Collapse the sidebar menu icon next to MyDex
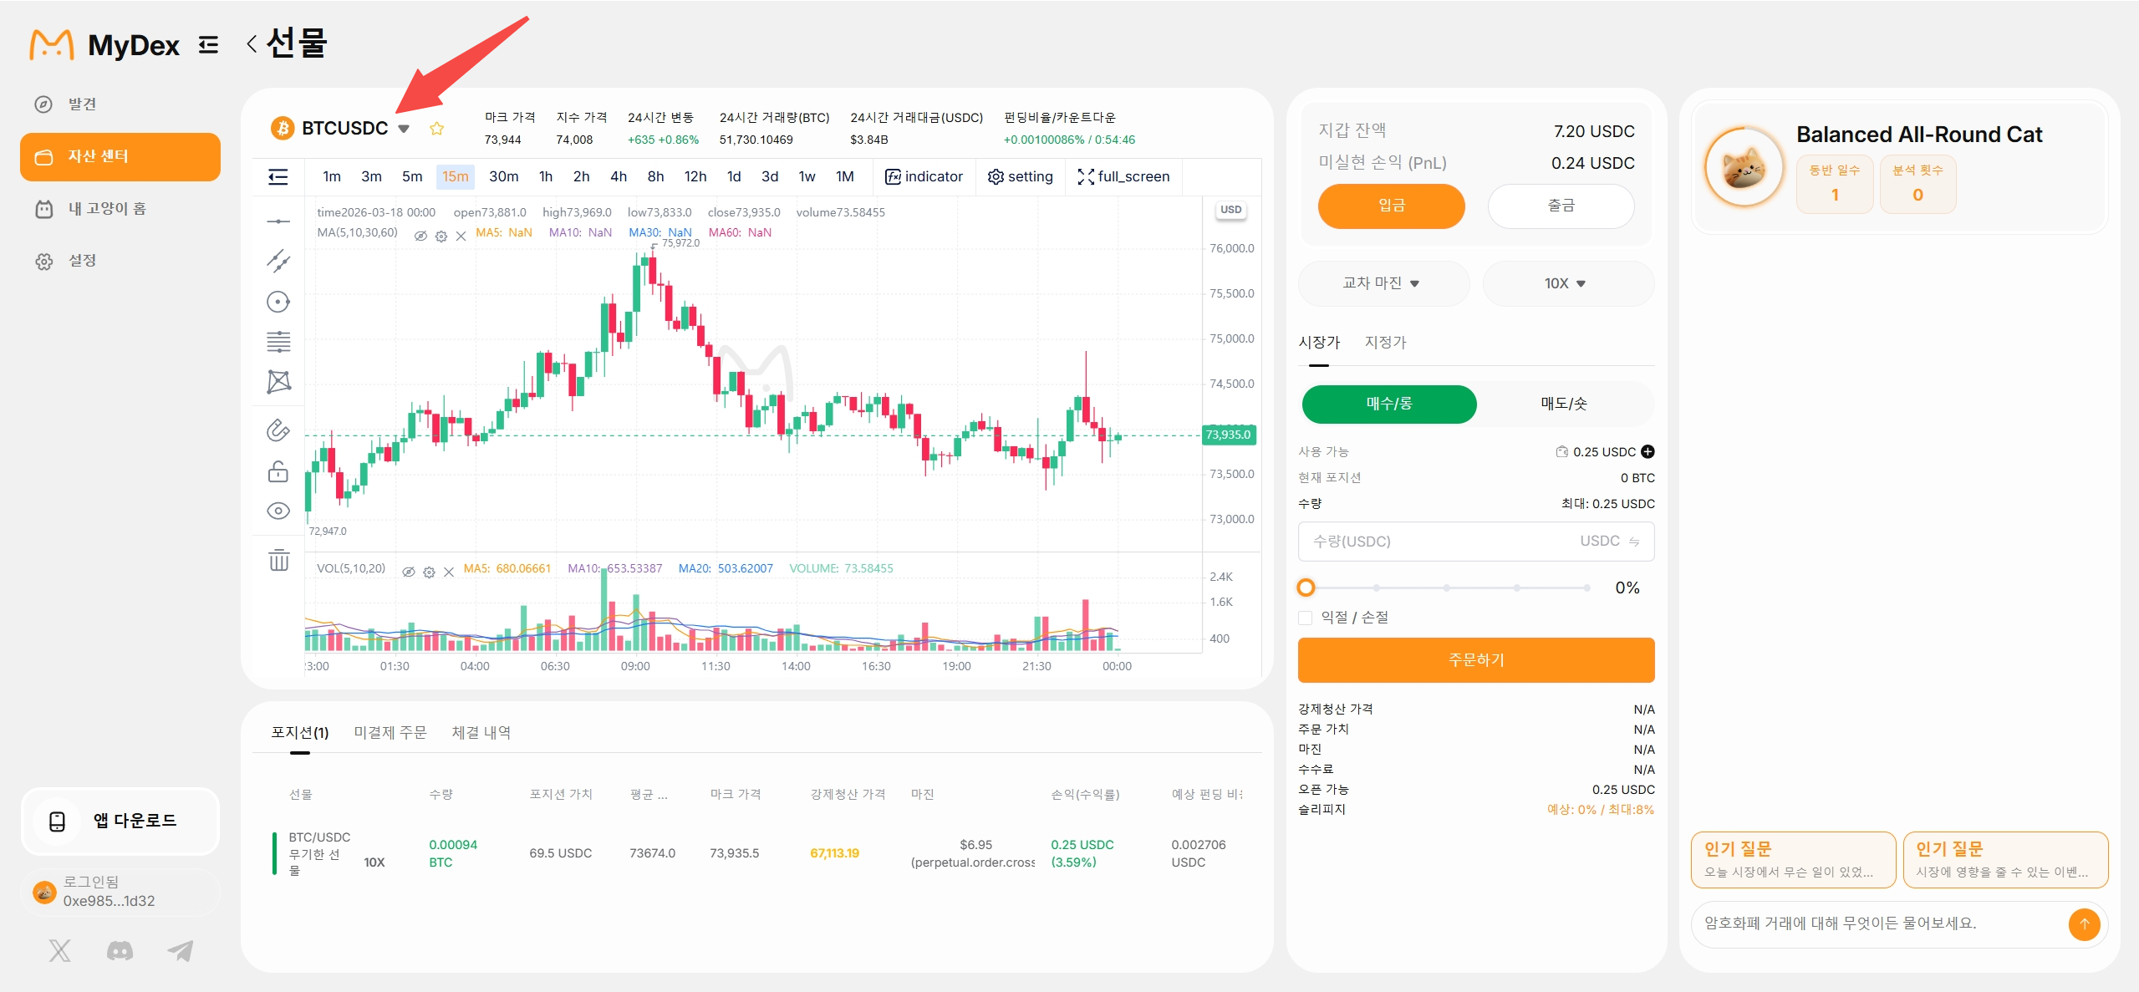The image size is (2139, 992). [208, 45]
